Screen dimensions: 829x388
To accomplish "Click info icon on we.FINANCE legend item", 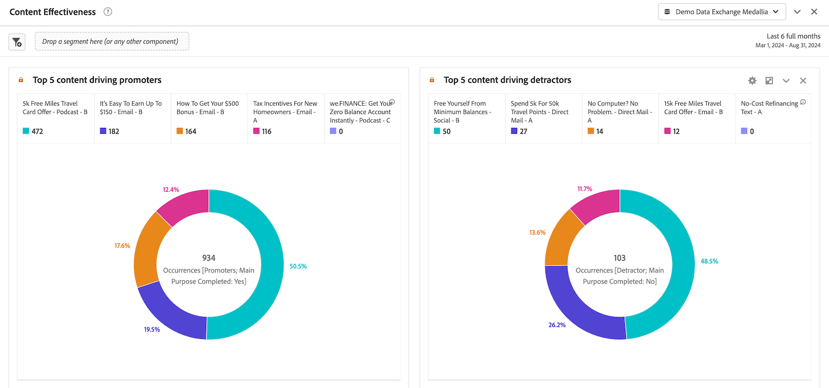I will [392, 102].
